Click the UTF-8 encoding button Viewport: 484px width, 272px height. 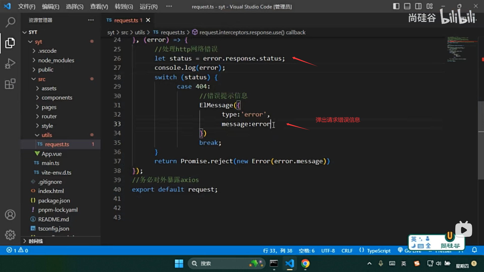pos(328,251)
